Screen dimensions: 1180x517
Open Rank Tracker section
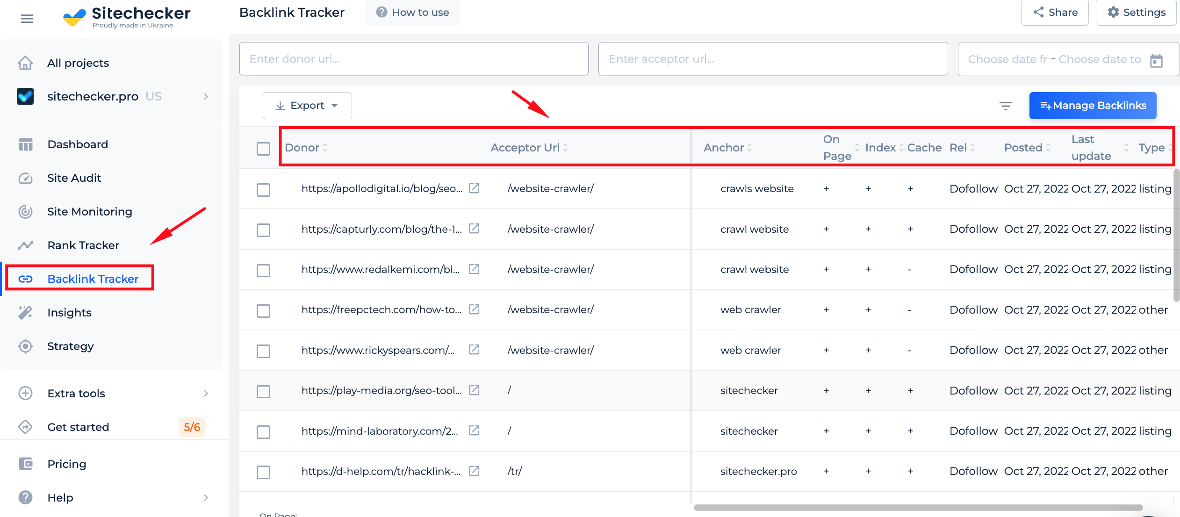83,245
